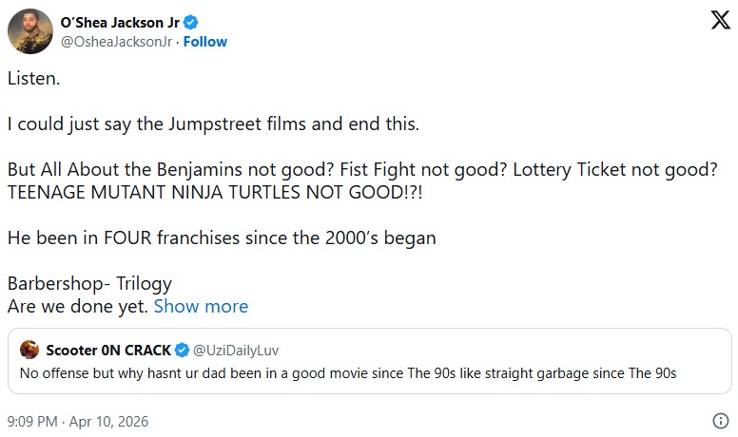The height and width of the screenshot is (437, 738).
Task: Follow the OsheaJacksonJr account
Action: click(x=205, y=42)
